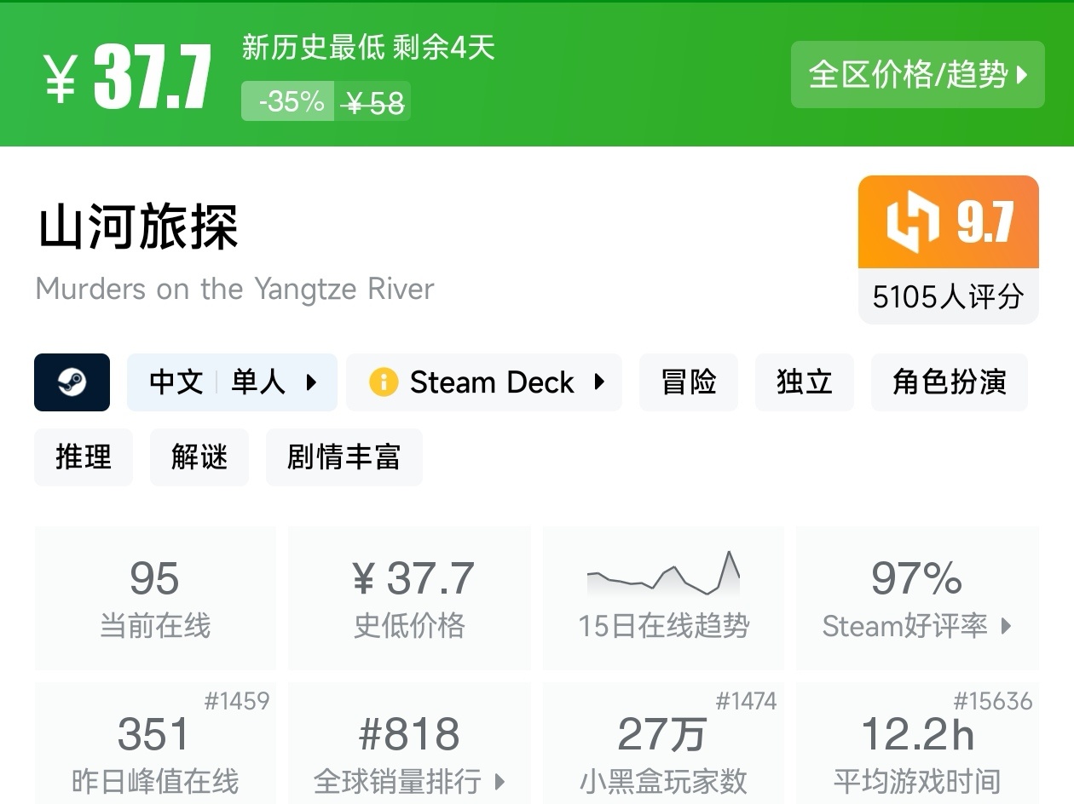Tap the -35% discount badge
1074x804 pixels.
288,101
